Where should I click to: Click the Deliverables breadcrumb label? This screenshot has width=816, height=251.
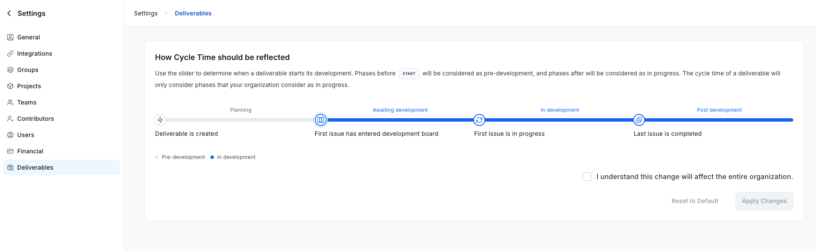tap(193, 13)
